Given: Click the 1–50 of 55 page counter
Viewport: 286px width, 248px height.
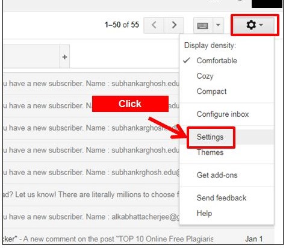Looking at the screenshot, I should [x=122, y=25].
